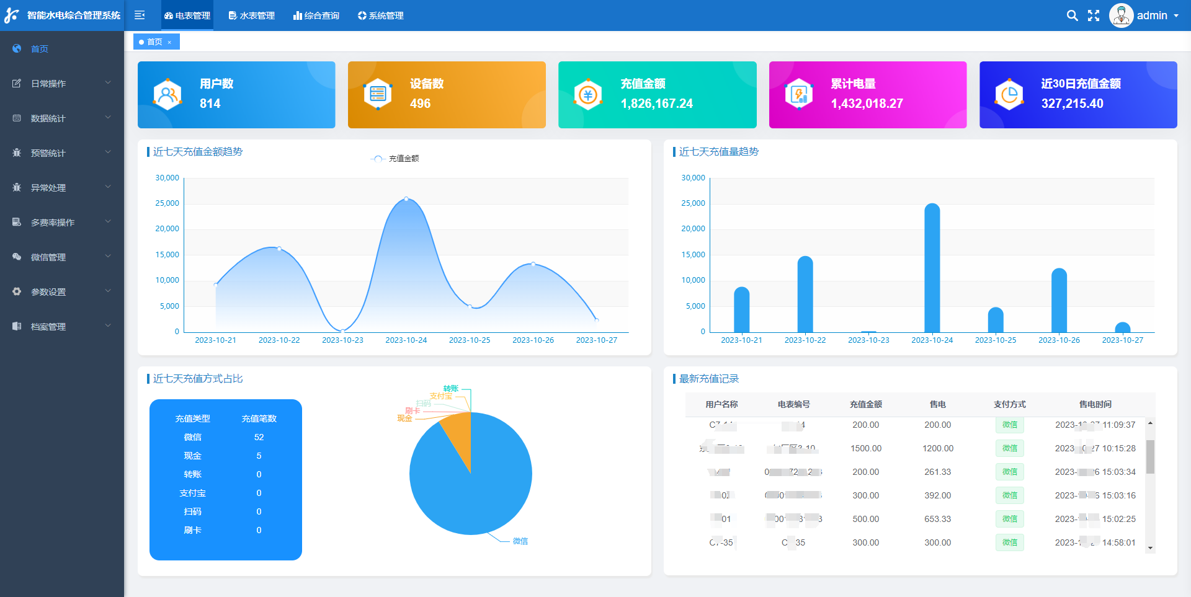The width and height of the screenshot is (1191, 597).
Task: Click the admin avatar image
Action: (1121, 15)
